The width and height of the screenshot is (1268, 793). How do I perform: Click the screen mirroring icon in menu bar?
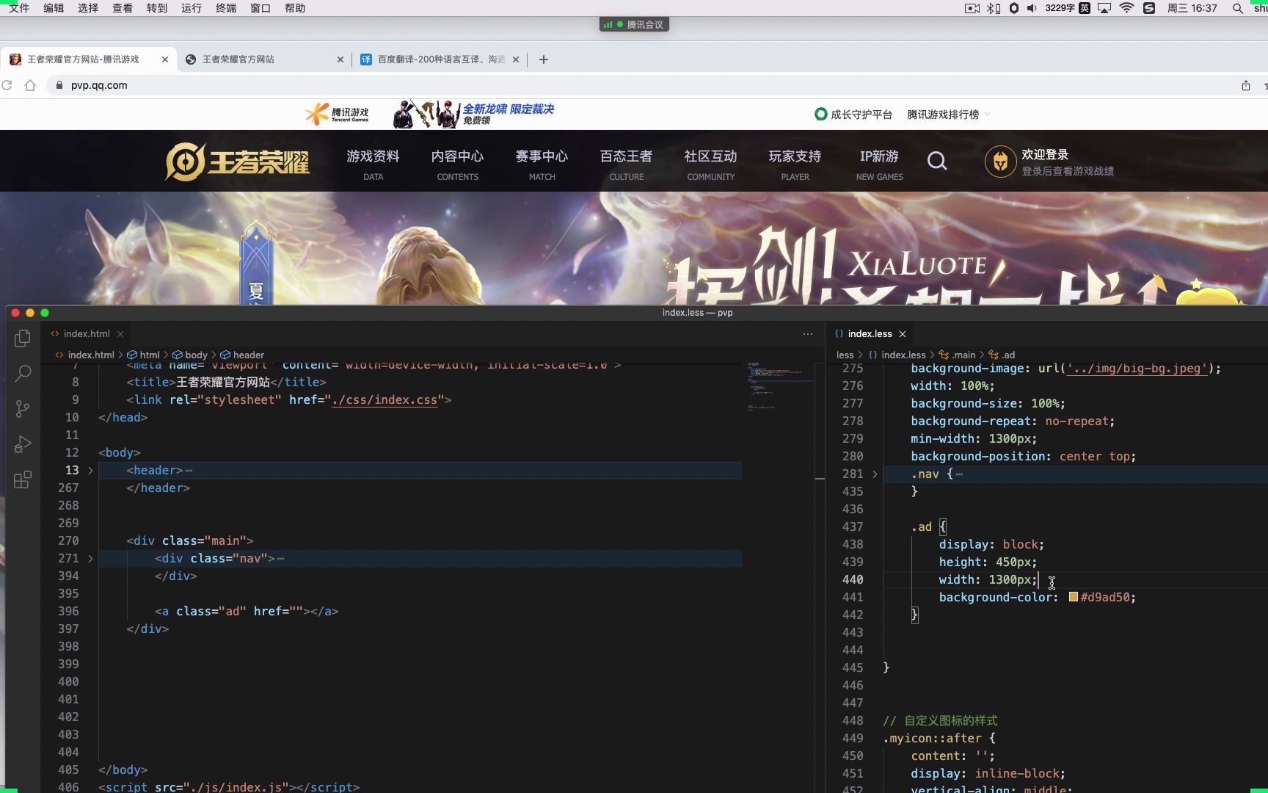[1104, 8]
